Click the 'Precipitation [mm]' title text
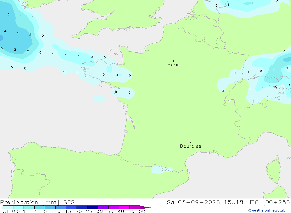 pos(30,202)
